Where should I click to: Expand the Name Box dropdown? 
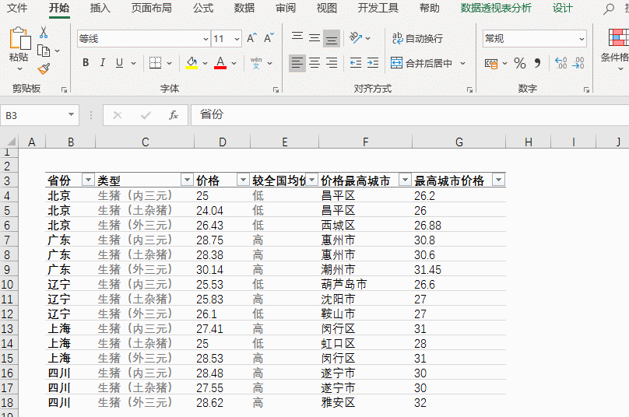[x=71, y=115]
